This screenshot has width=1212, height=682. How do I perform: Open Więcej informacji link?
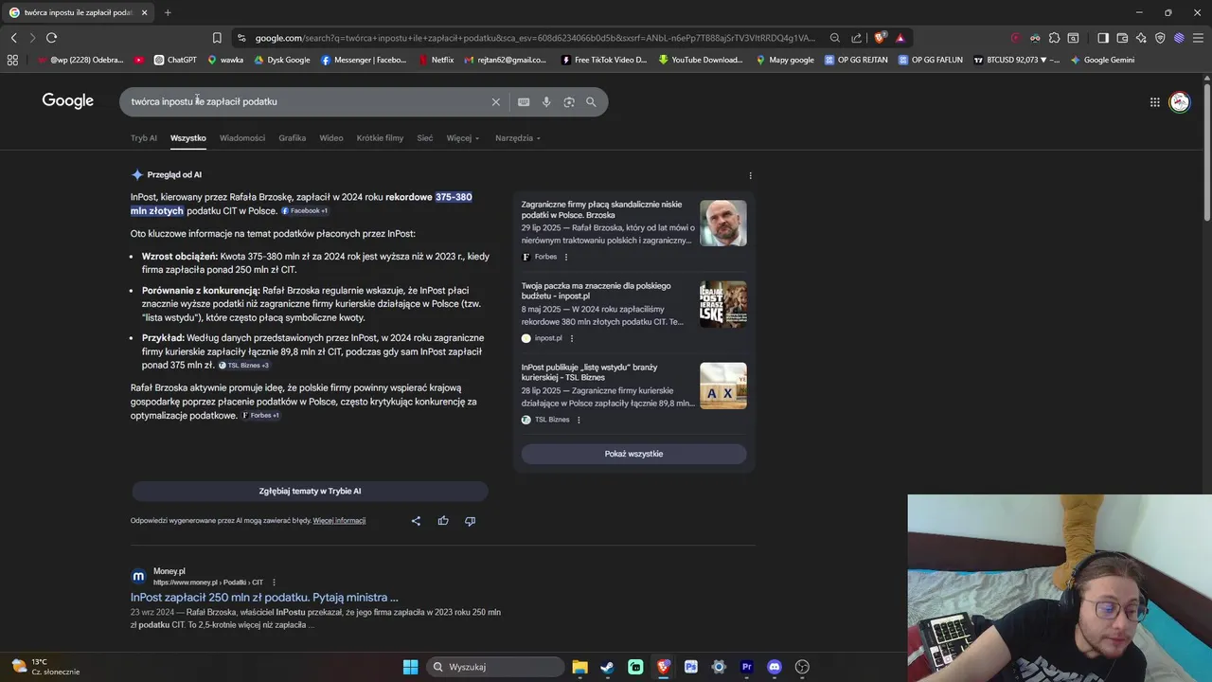pos(339,520)
